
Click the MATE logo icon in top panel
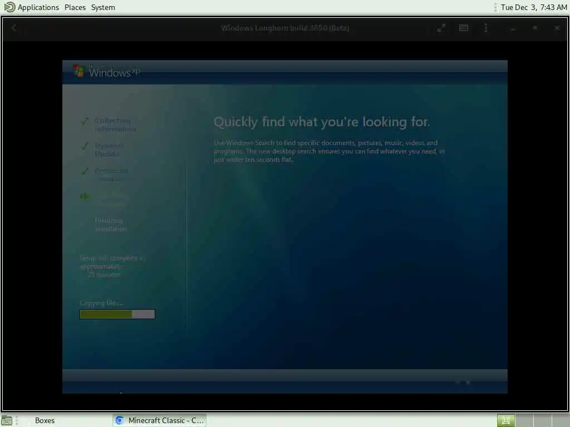click(x=9, y=7)
